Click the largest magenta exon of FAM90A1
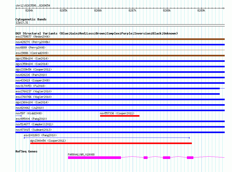The image size is (232, 172). click(x=94, y=158)
